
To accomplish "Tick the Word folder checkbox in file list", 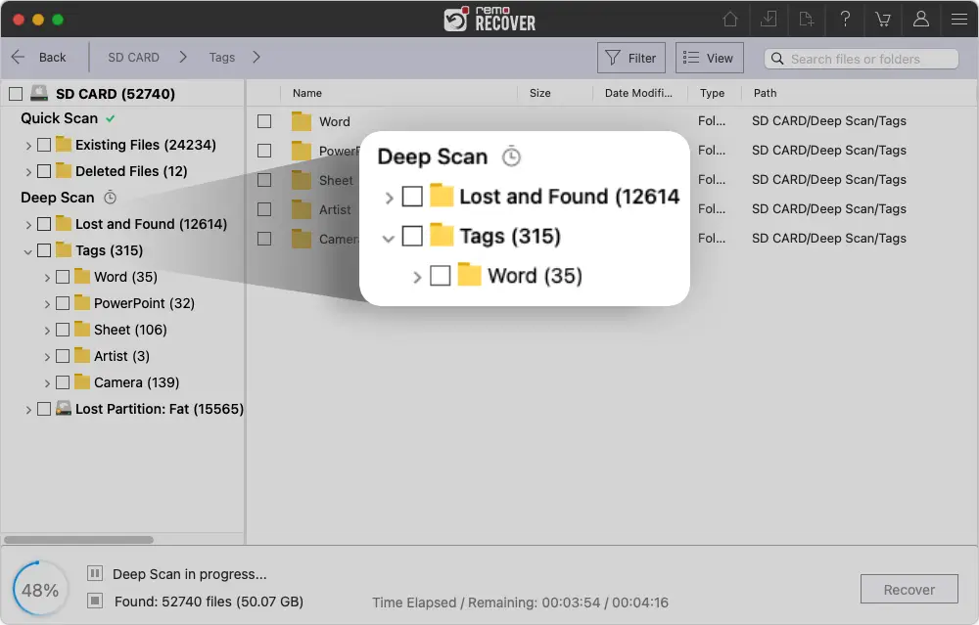I will point(261,121).
